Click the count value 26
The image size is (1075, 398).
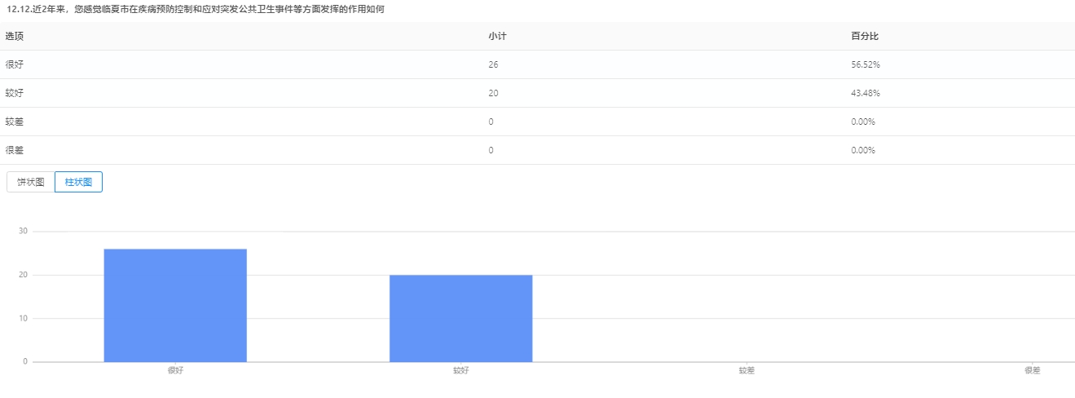[493, 64]
